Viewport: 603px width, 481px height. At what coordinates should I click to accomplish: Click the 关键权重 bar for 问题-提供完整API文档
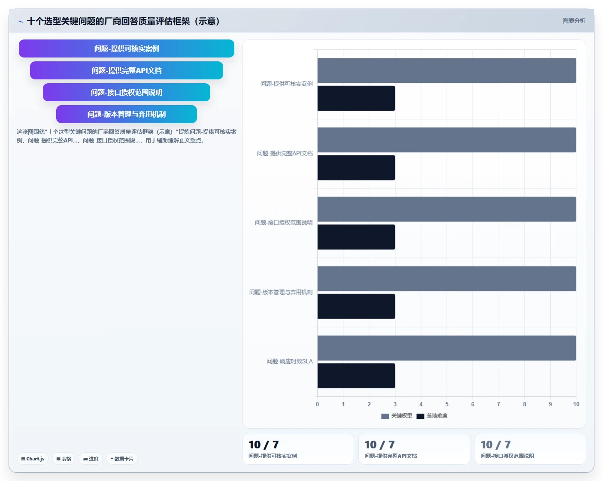click(x=447, y=140)
